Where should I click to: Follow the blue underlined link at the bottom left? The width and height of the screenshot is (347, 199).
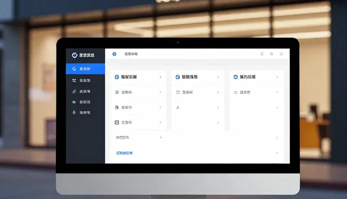124,153
